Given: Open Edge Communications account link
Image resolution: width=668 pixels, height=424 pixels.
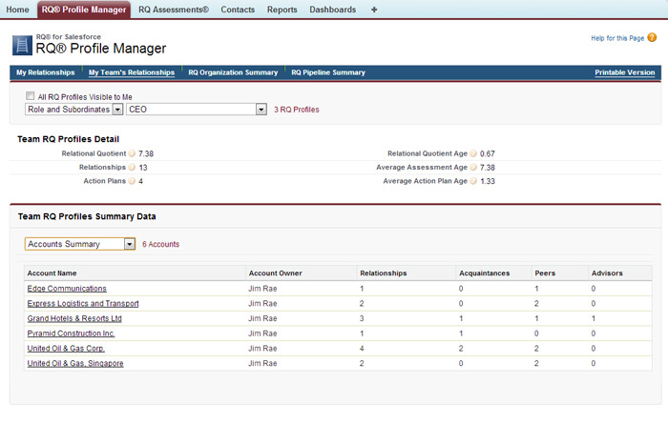Looking at the screenshot, I should click(67, 289).
